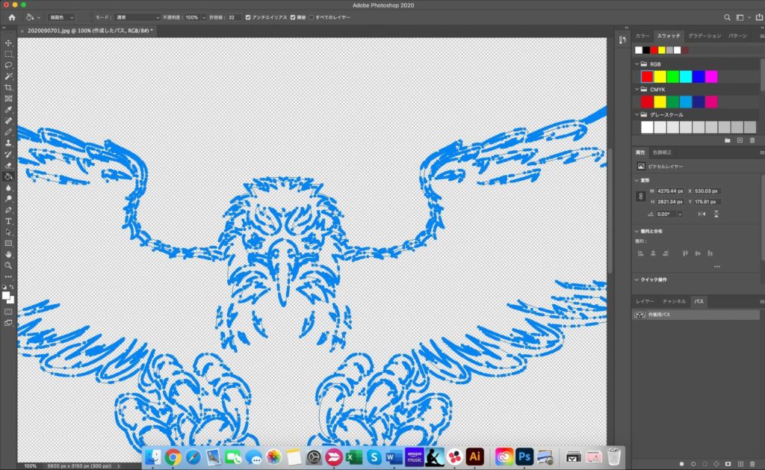This screenshot has height=470, width=765.
Task: Select the Hand tool
Action: click(x=9, y=254)
